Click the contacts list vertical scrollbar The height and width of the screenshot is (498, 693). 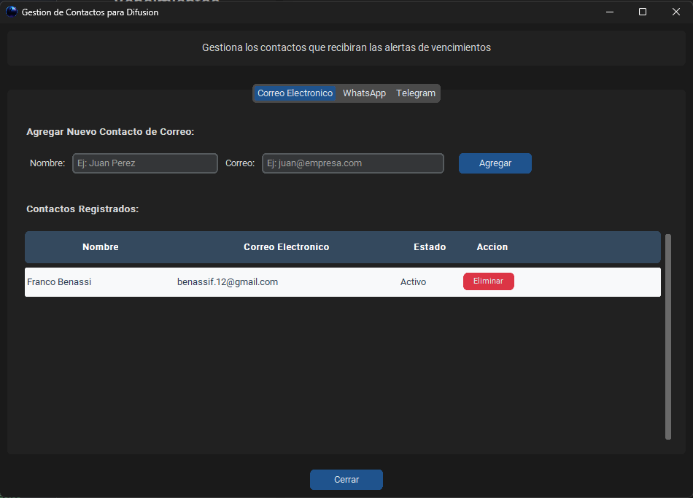tap(667, 337)
